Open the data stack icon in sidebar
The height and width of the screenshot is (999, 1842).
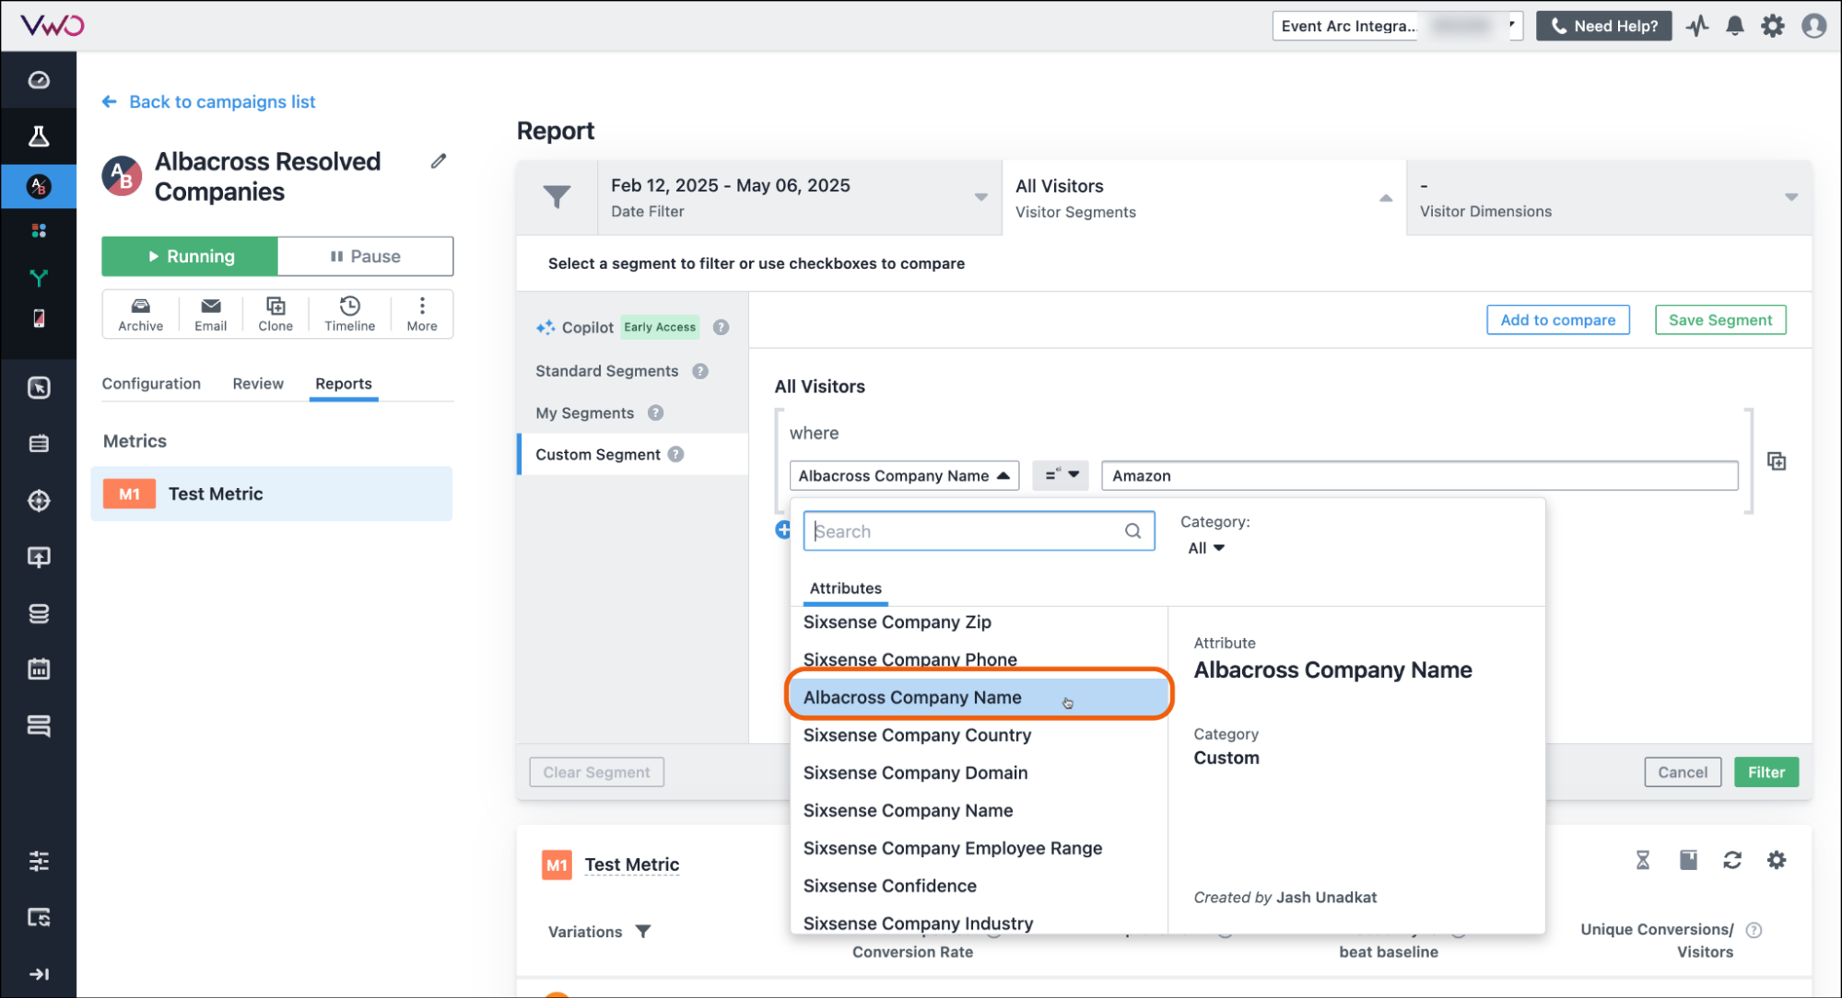pos(39,613)
